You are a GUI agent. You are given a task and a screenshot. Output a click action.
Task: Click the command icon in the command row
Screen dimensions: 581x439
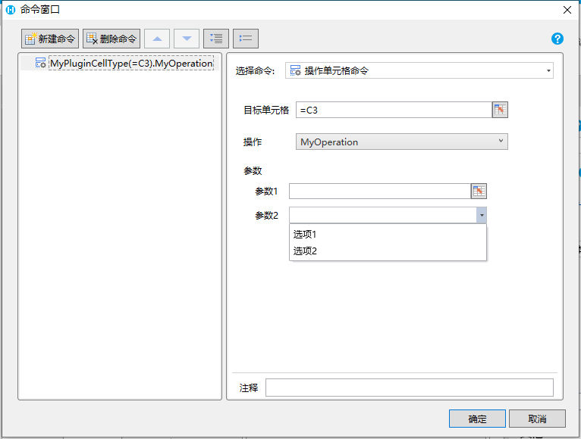coord(40,63)
